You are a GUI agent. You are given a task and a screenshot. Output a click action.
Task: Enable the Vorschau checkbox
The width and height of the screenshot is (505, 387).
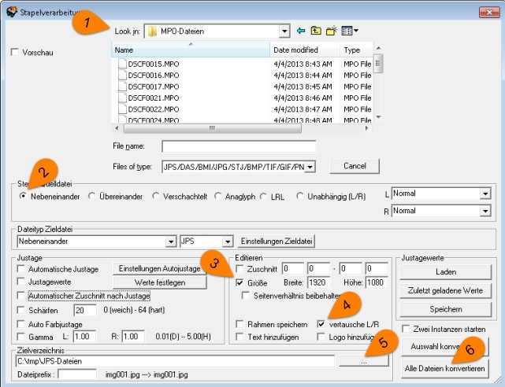[14, 53]
